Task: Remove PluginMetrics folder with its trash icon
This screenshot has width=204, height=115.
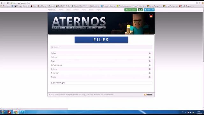Action: pos(150,65)
